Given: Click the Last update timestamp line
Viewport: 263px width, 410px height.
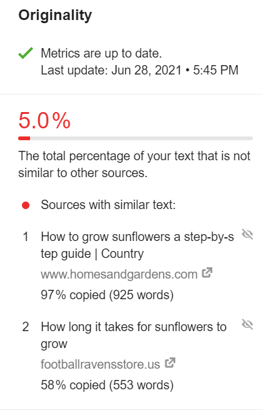Looking at the screenshot, I should pos(140,70).
